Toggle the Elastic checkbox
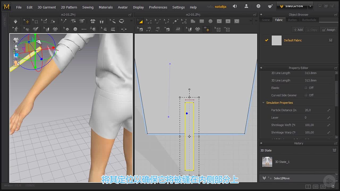 pyautogui.click(x=306, y=88)
